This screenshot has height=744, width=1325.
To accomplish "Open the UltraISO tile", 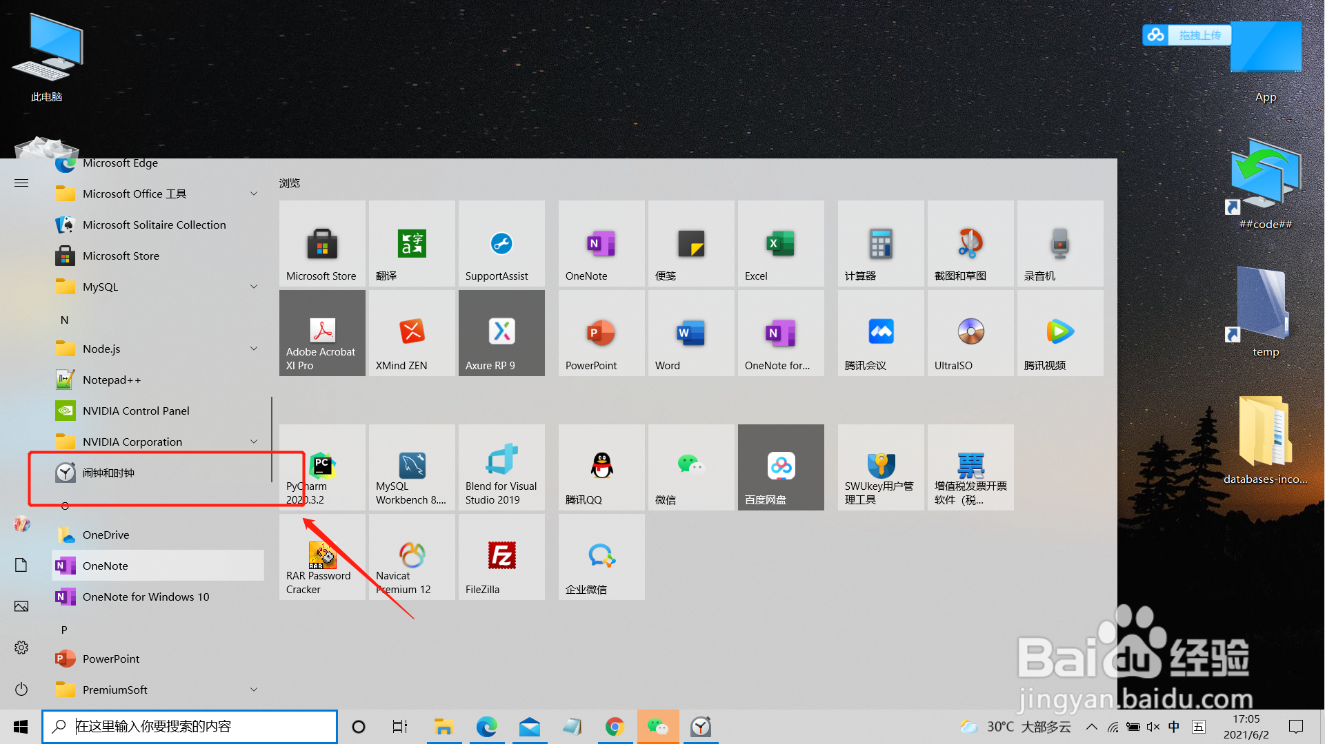I will (970, 333).
